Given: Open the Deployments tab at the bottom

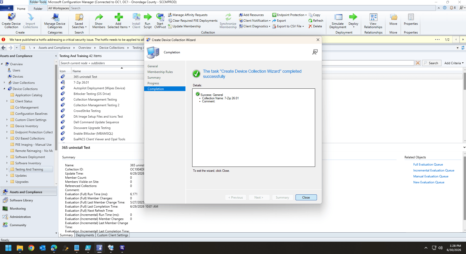Looking at the screenshot, I should pos(85,235).
